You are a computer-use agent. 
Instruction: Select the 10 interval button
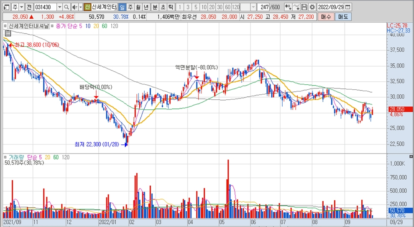coord(204,7)
